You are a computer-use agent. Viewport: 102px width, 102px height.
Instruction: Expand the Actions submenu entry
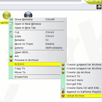35,64
